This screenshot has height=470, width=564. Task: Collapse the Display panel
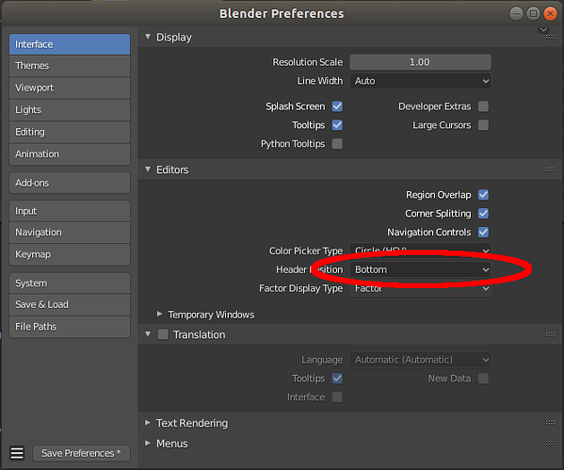(148, 37)
